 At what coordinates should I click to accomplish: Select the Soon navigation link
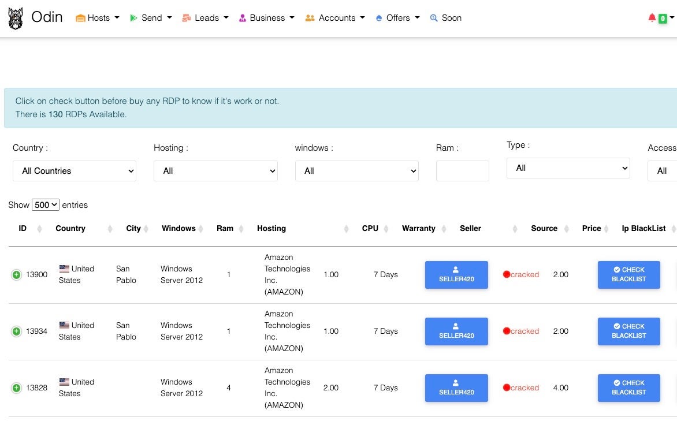(445, 18)
